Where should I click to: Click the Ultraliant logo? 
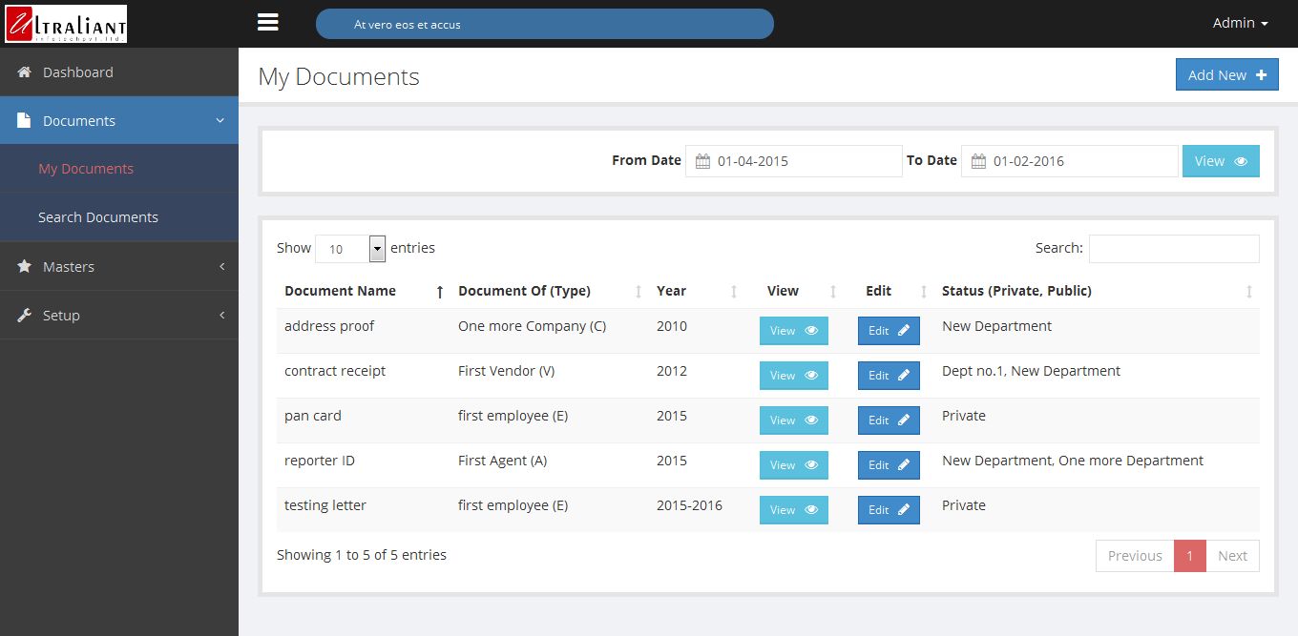pos(65,24)
